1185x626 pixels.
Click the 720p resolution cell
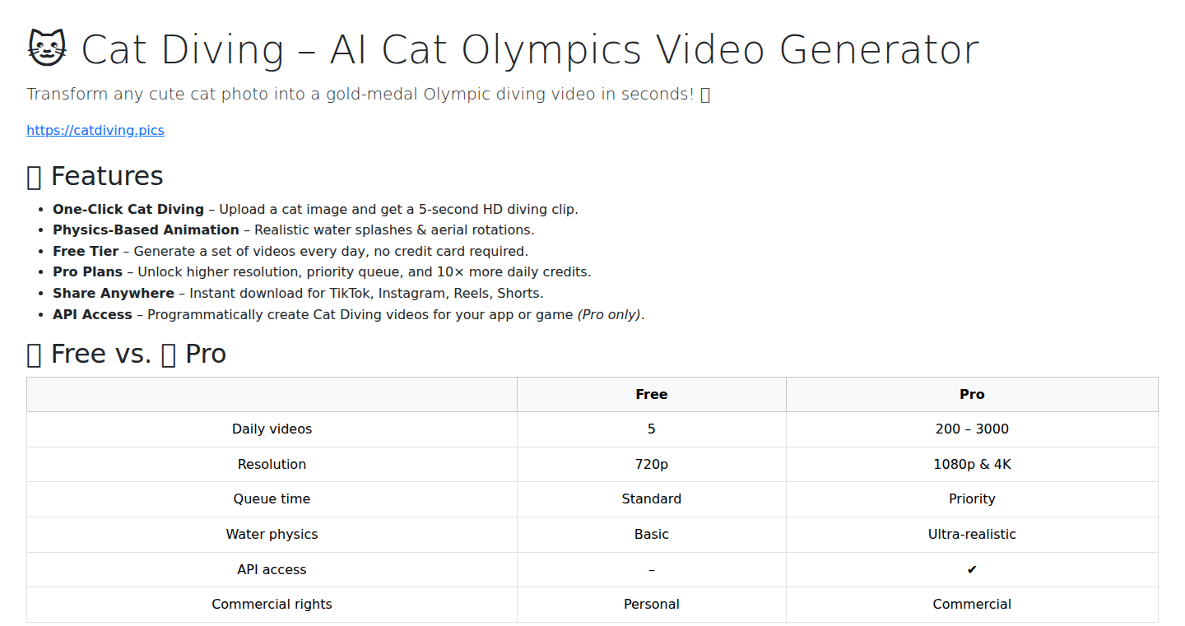(651, 464)
